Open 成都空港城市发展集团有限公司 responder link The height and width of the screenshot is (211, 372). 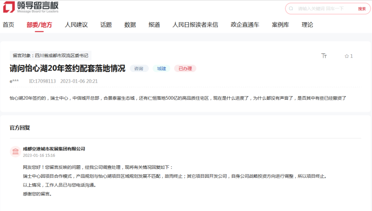(x=54, y=149)
